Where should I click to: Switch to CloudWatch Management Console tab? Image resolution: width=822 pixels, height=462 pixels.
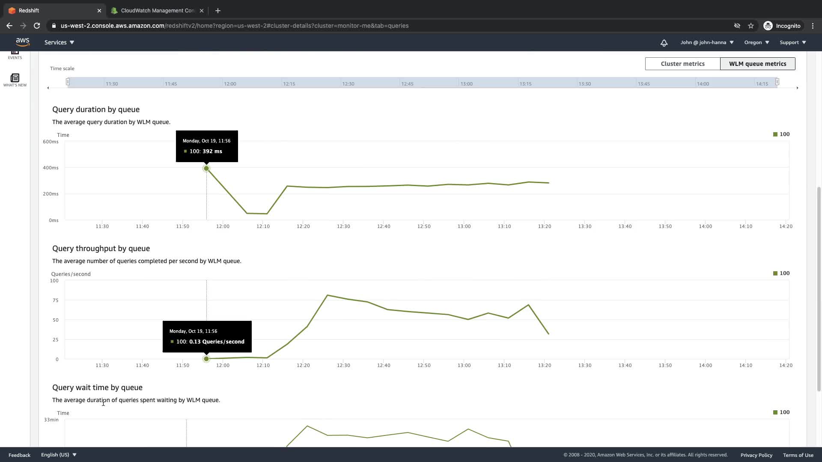coord(157,11)
